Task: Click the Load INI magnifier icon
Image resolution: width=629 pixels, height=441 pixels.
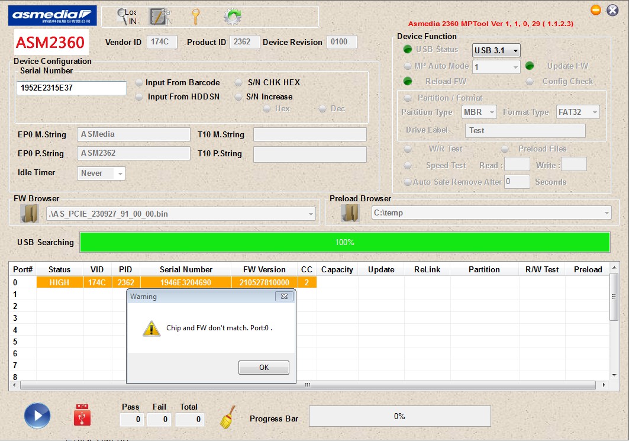Action: tap(127, 17)
